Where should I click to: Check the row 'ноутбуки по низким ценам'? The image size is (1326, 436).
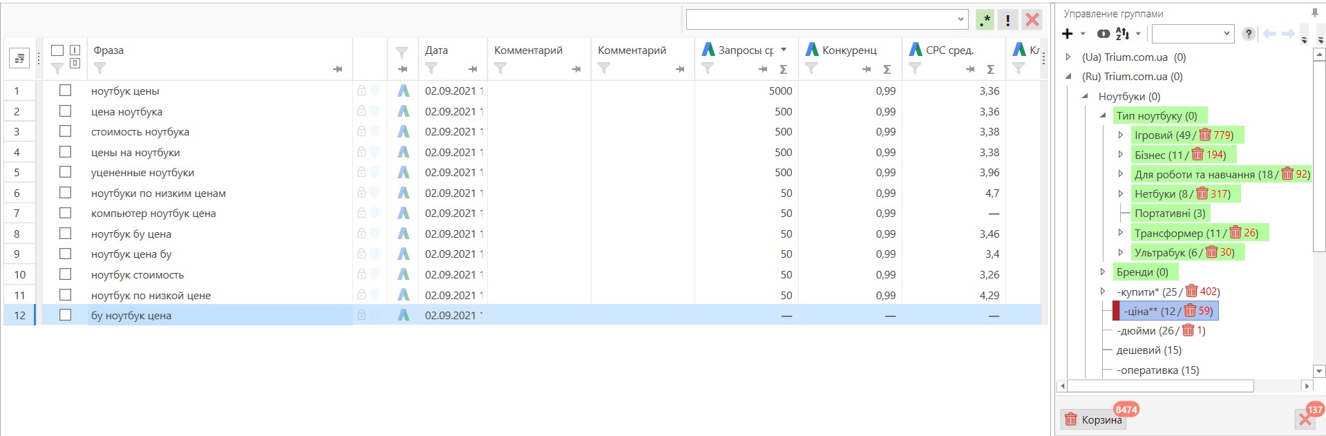(x=65, y=192)
